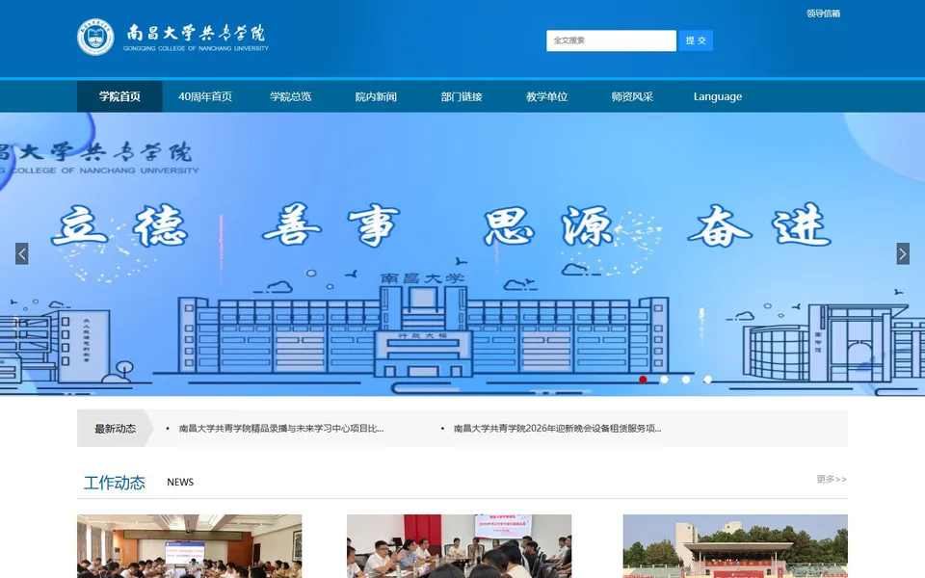
Task: Click the 更多>> link for 工作动态
Action: coord(832,479)
